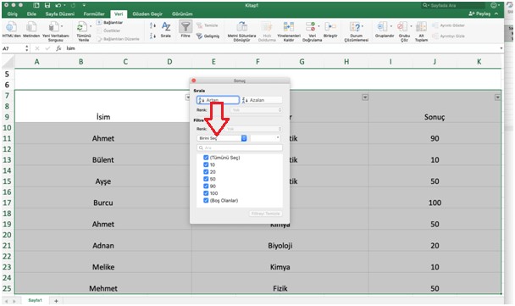Click the undo arrow in title bar
Viewport: 515px width, 306px height.
coord(58,5)
